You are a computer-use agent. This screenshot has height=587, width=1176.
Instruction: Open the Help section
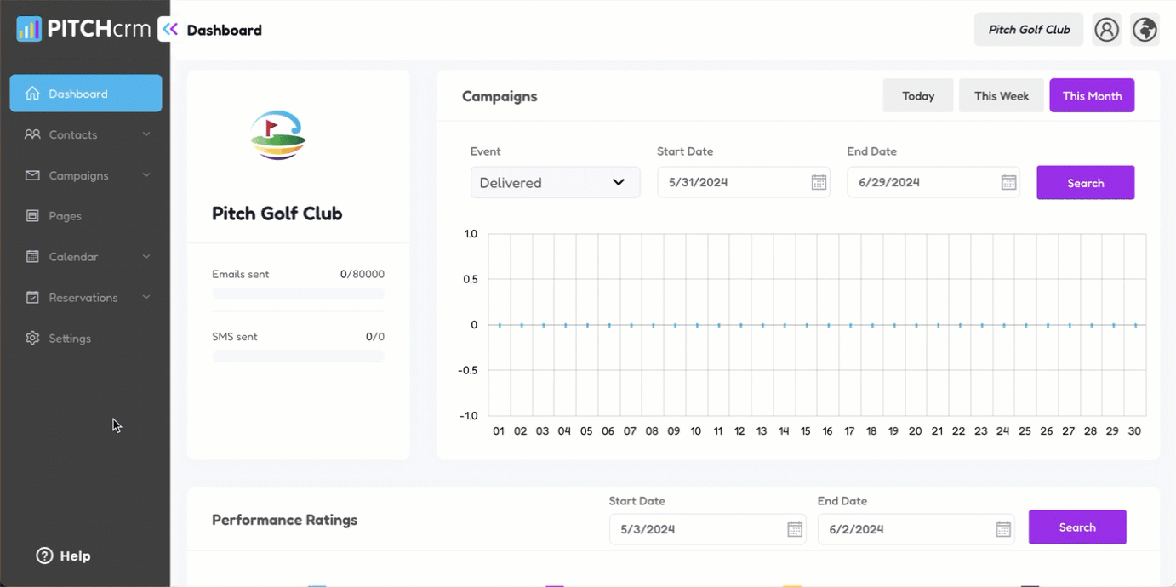pyautogui.click(x=64, y=556)
